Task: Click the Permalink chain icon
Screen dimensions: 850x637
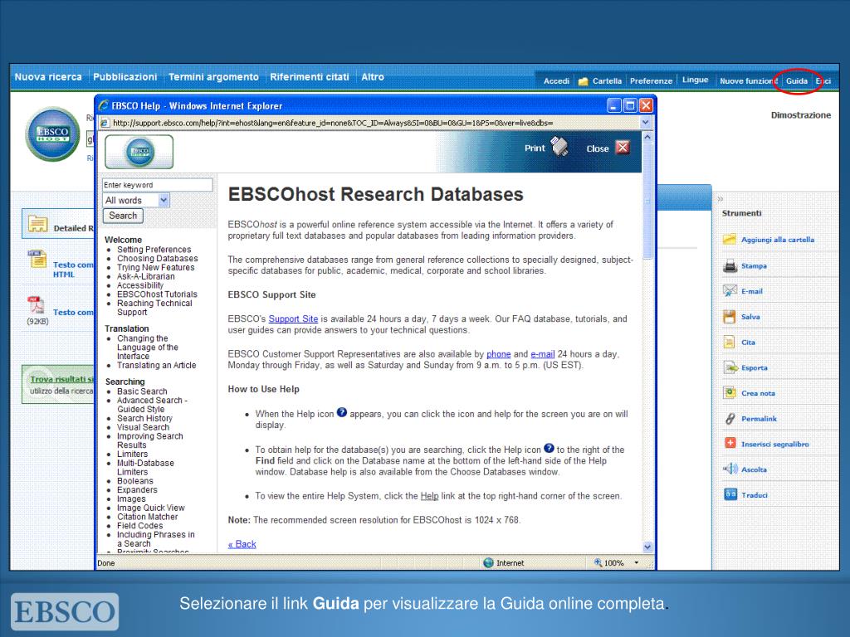Action: (730, 418)
